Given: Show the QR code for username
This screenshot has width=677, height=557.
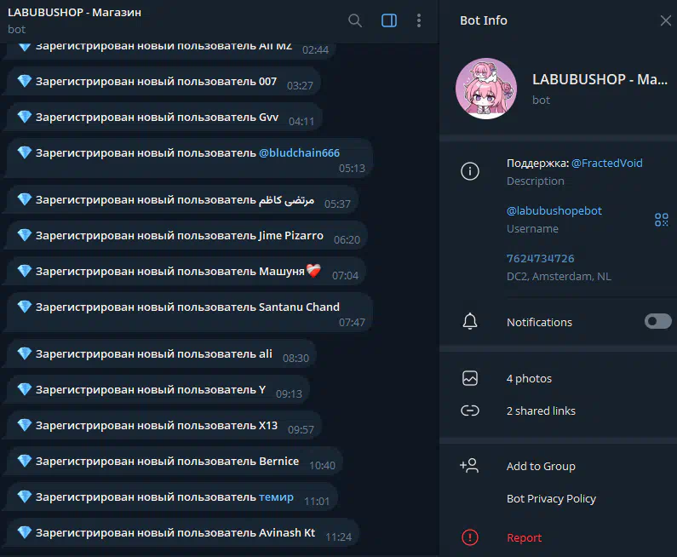Looking at the screenshot, I should (662, 220).
